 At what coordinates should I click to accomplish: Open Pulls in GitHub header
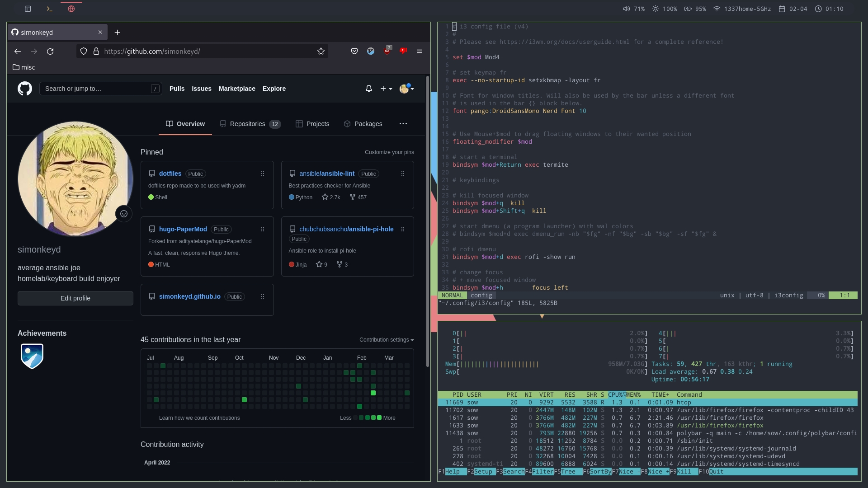click(x=177, y=89)
